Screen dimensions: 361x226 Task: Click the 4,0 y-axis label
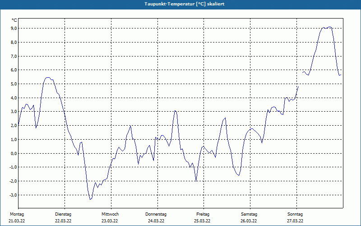point(14,98)
